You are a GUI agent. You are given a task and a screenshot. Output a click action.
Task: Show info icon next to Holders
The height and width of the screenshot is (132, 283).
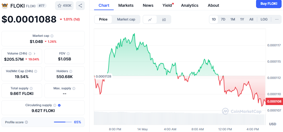click(x=71, y=71)
